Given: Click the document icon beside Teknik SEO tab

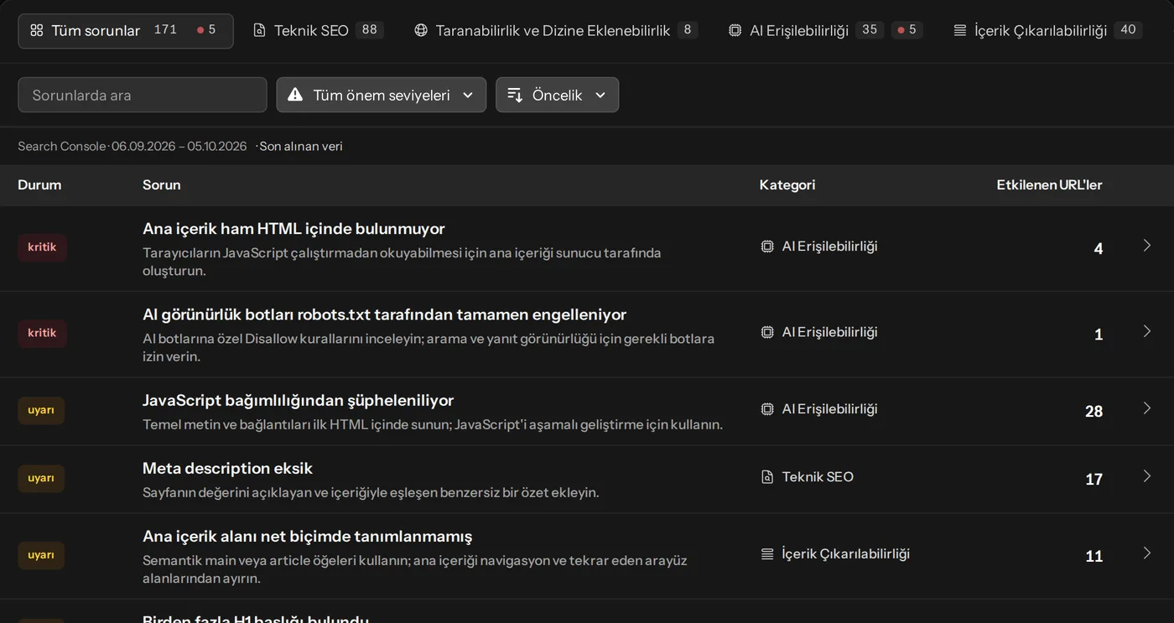Looking at the screenshot, I should pos(260,30).
